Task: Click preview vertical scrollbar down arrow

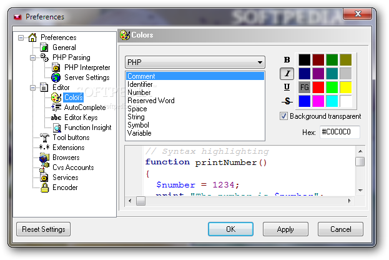Action: click(360, 191)
